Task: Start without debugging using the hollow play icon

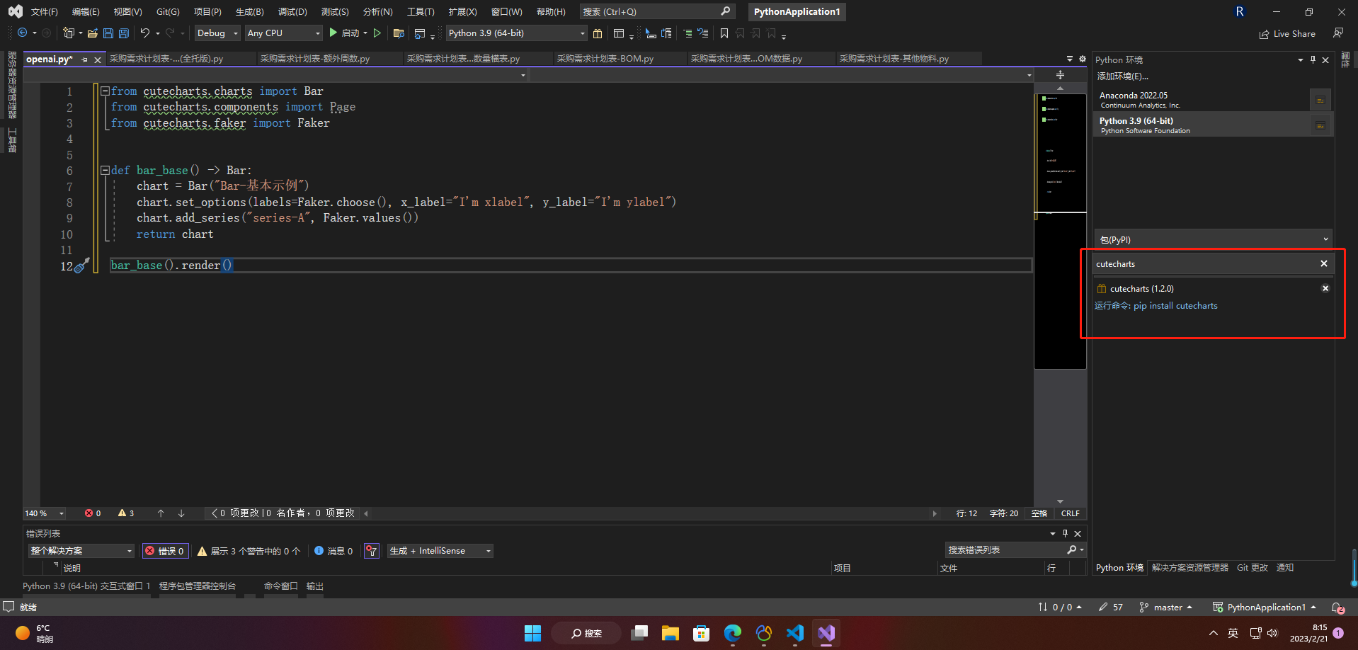Action: [x=377, y=33]
